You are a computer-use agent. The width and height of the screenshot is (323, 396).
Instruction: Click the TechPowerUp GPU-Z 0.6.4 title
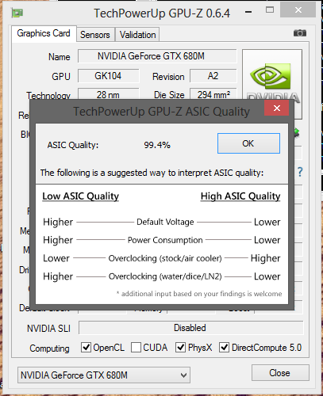coord(162,13)
